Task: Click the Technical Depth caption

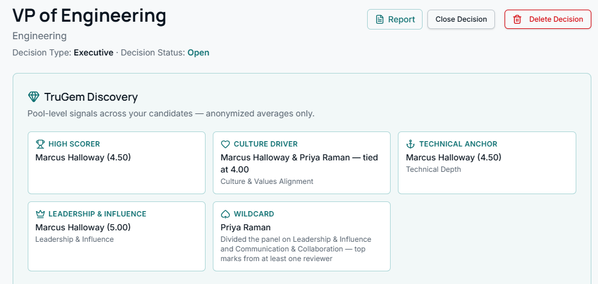Action: coord(433,169)
